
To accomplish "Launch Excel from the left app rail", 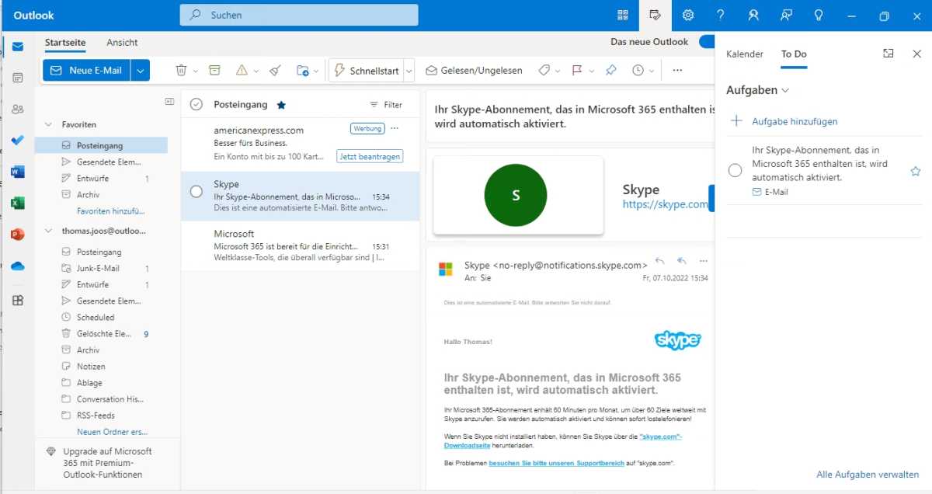I will tap(17, 203).
